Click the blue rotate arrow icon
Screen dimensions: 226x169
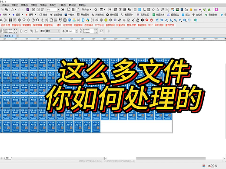(x=189, y=20)
